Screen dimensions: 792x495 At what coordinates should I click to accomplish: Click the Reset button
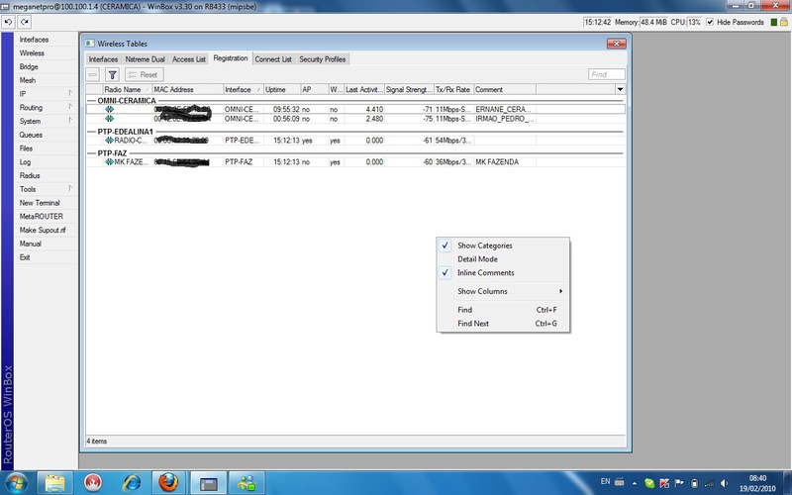click(x=144, y=75)
